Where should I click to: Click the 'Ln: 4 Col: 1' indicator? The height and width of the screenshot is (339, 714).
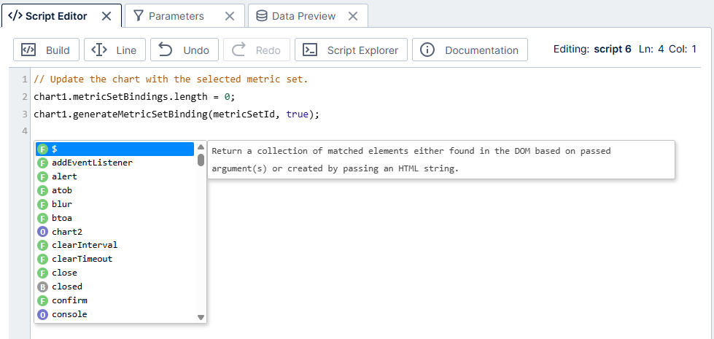click(669, 49)
